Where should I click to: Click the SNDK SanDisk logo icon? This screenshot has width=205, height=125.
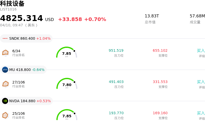coord(5,38)
